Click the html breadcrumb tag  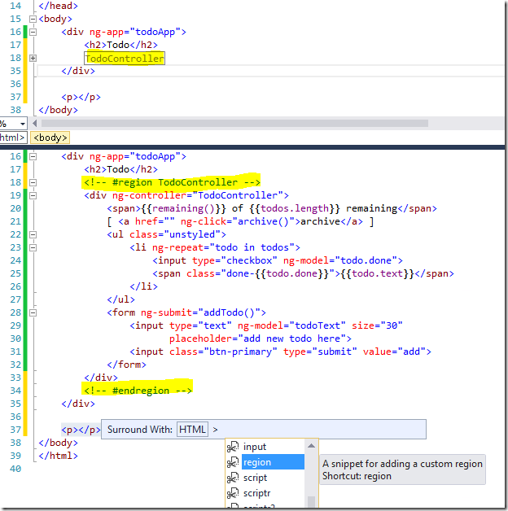pyautogui.click(x=12, y=138)
